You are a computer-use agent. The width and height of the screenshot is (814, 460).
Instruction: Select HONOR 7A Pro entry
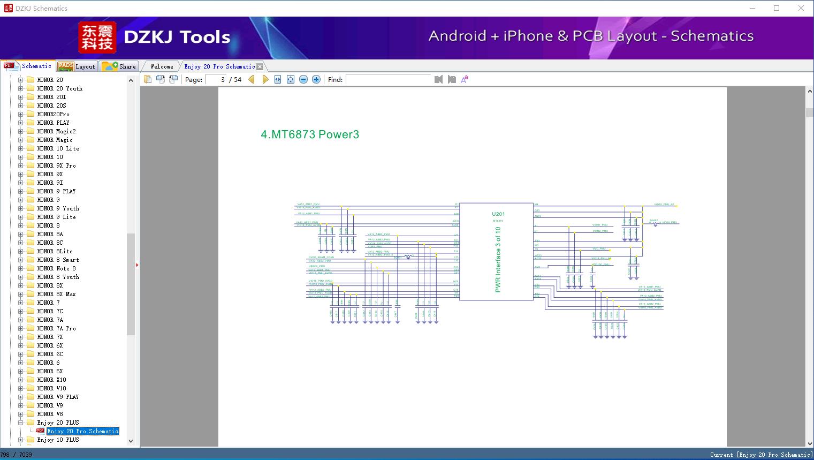[57, 328]
